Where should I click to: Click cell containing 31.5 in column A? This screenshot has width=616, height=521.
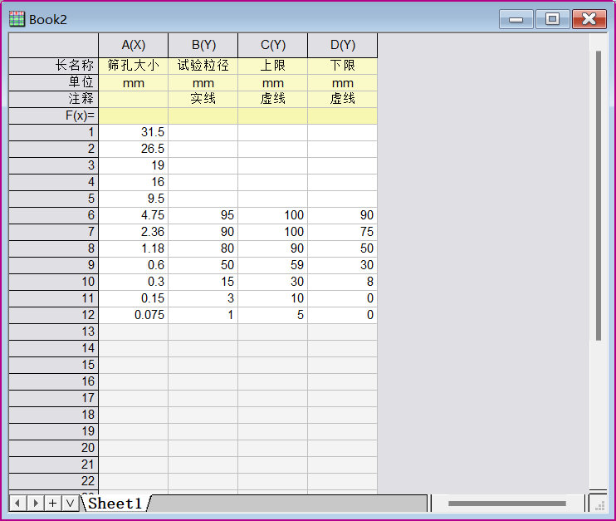[x=133, y=132]
